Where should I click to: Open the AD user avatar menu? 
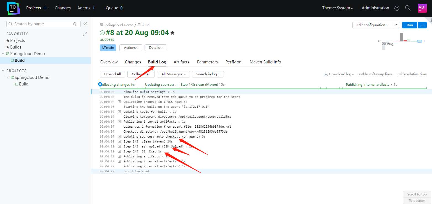[422, 8]
